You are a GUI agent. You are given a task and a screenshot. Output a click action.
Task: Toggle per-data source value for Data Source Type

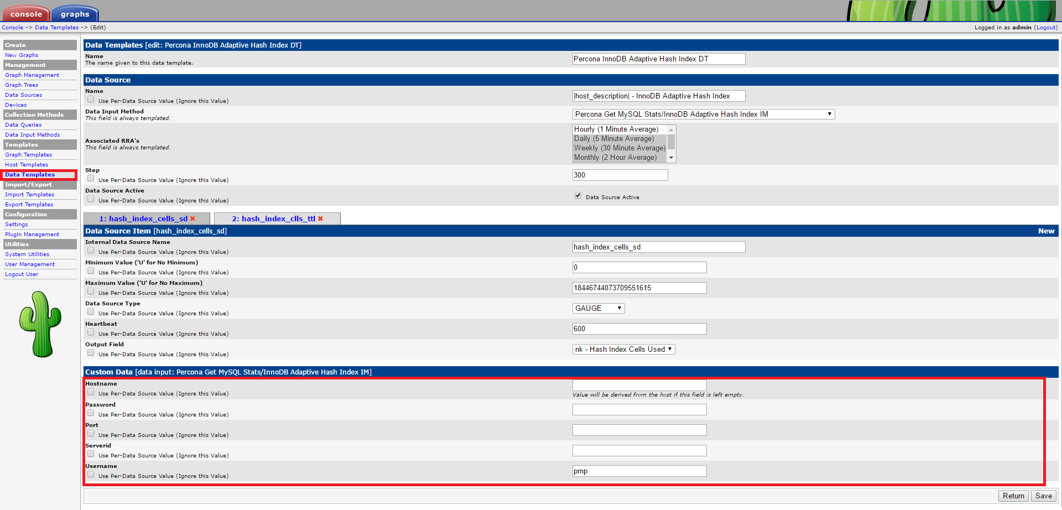tap(91, 312)
